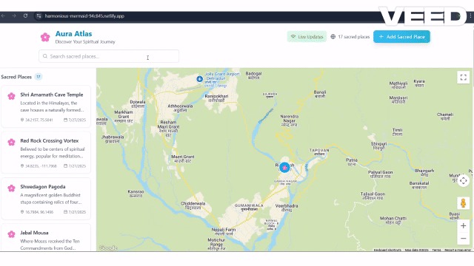Click the calendar icon on Shwedagon Pagoda card

coord(65,212)
